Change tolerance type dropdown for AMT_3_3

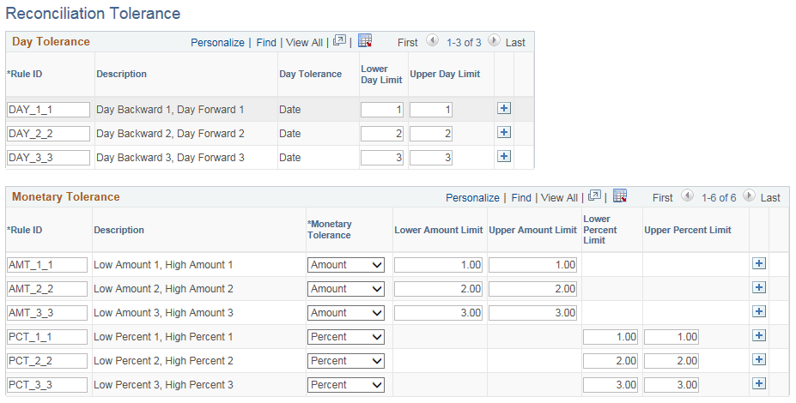point(346,313)
